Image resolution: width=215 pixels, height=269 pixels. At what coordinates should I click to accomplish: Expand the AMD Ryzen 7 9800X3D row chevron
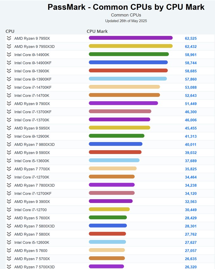9,145
